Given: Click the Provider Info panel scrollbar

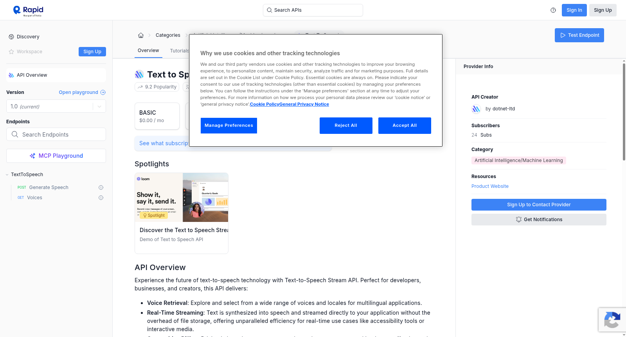Looking at the screenshot, I should point(624,112).
